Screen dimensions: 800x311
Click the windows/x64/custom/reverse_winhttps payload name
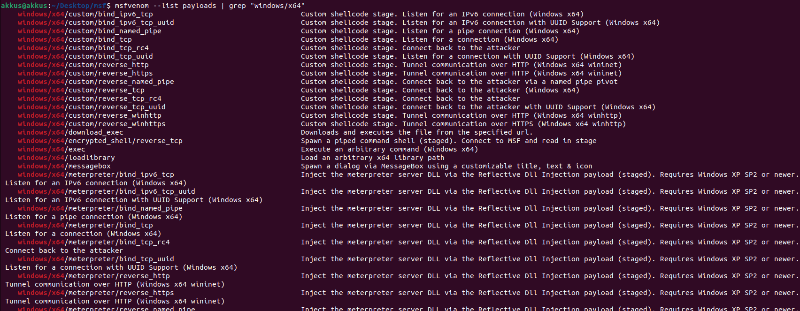point(92,124)
